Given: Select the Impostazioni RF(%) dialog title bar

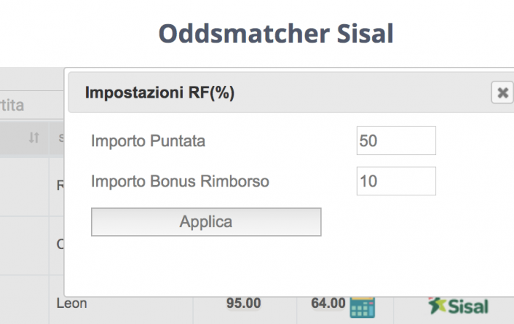Looking at the screenshot, I should 291,93.
